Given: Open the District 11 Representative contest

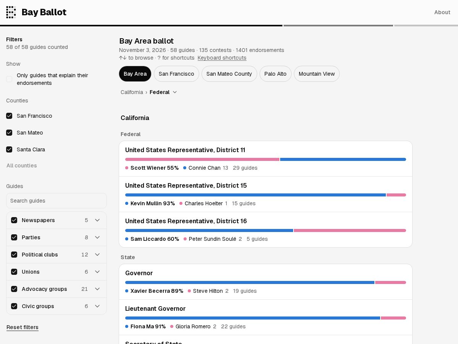Looking at the screenshot, I should (266, 159).
